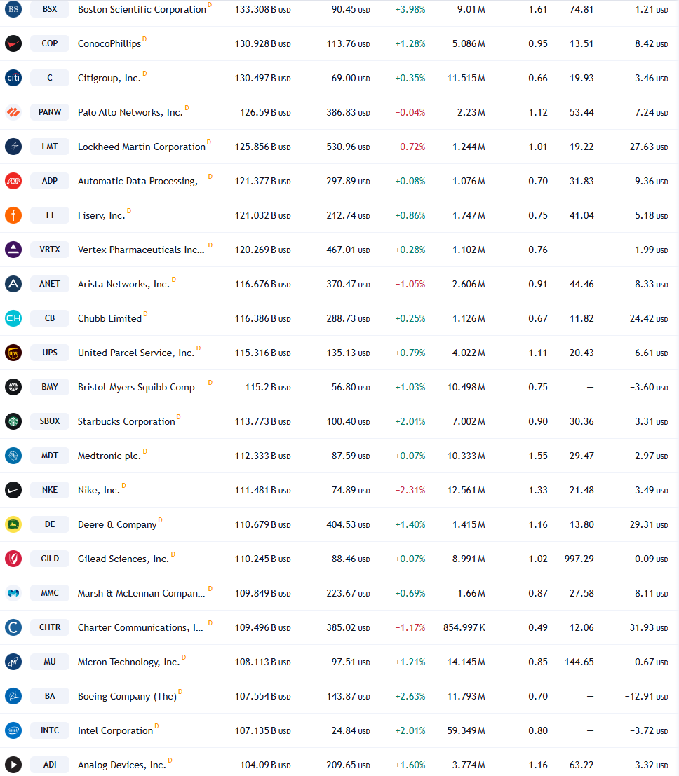Select the PANW ticker badge

[x=50, y=112]
